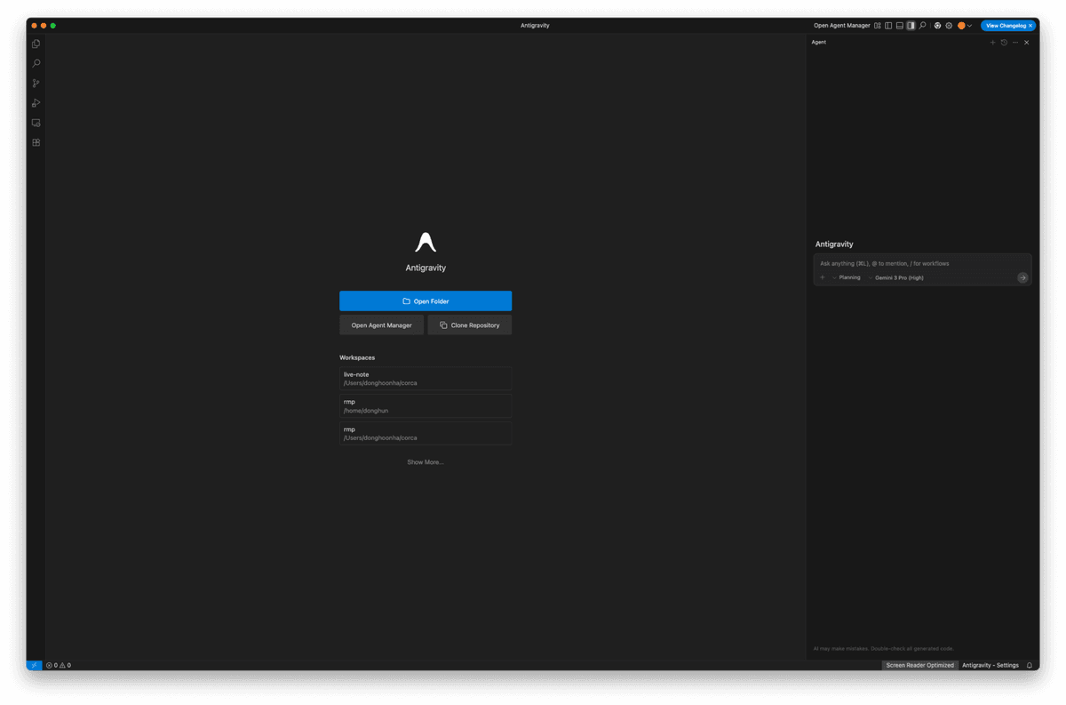
Task: Open the live-note workspace entry
Action: [426, 379]
